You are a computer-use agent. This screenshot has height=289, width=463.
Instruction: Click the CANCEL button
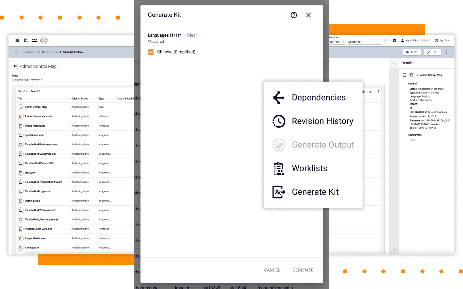[272, 270]
